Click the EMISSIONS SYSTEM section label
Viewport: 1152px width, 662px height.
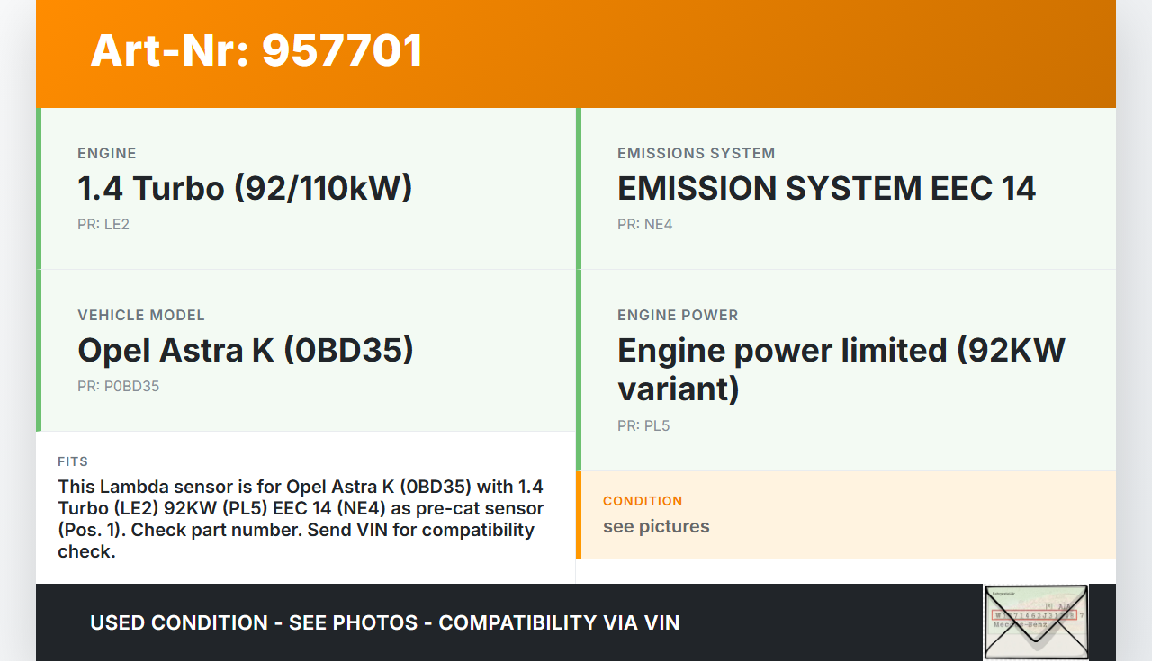tap(696, 153)
